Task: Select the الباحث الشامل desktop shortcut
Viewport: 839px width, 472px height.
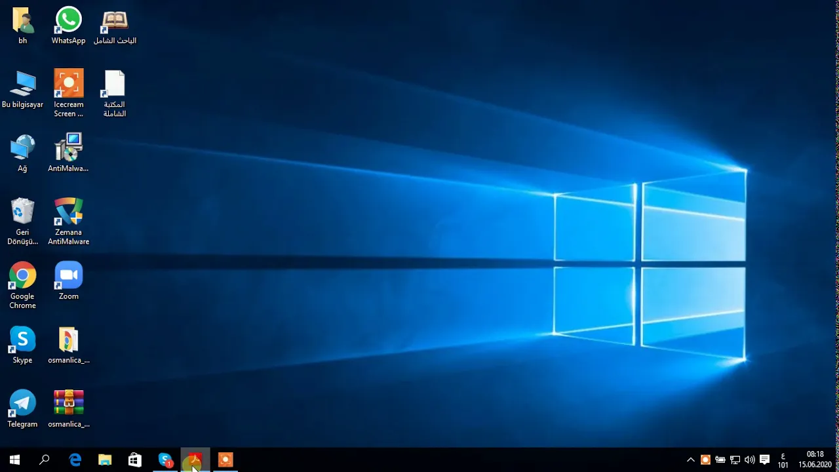Action: 115,26
